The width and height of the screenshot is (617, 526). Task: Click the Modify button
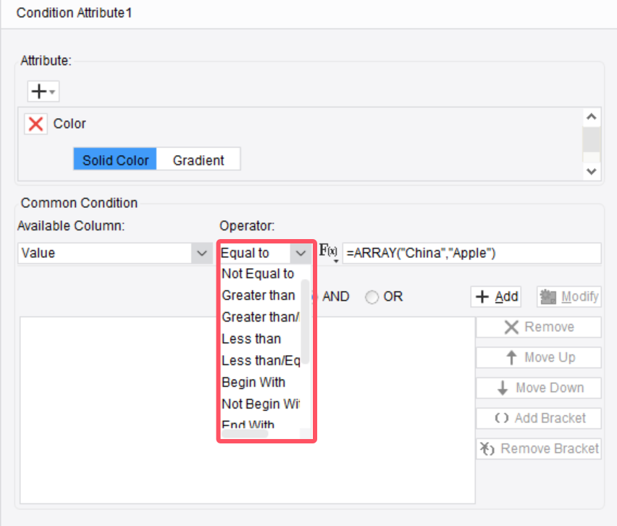pos(569,296)
